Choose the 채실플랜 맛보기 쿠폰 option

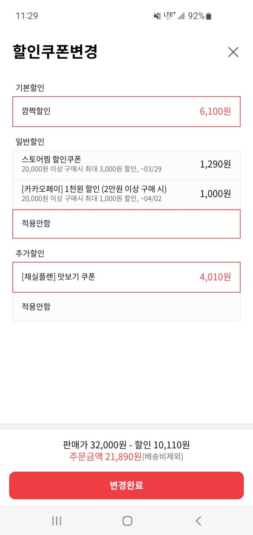(x=126, y=277)
